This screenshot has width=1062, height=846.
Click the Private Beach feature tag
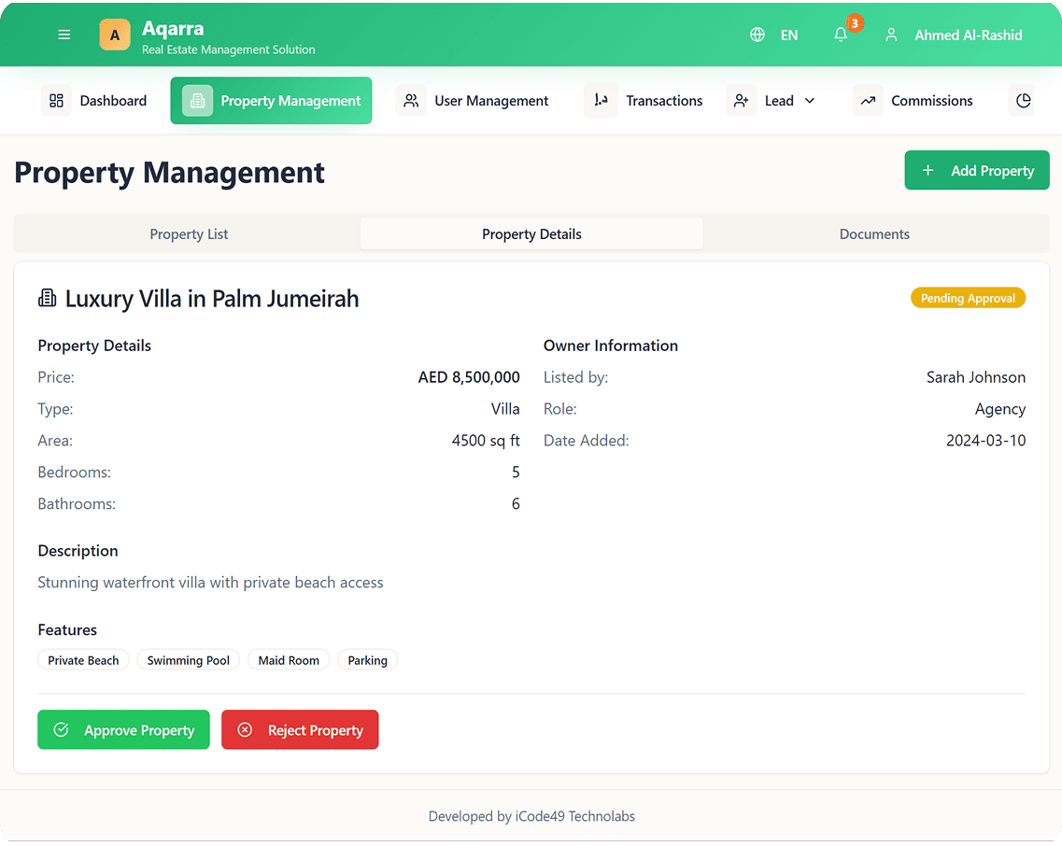click(83, 660)
